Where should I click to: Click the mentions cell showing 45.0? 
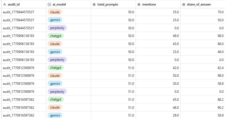point(158,99)
